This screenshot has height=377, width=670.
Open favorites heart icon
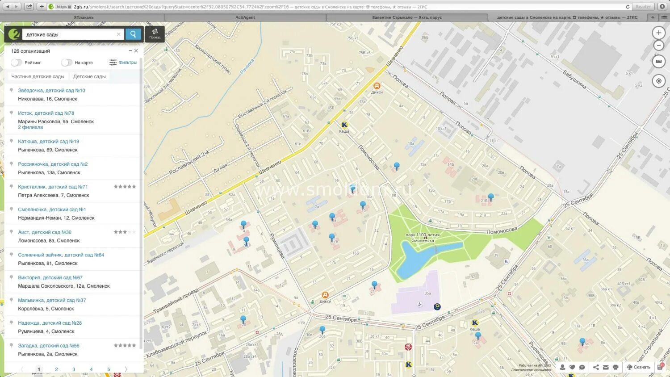(572, 367)
